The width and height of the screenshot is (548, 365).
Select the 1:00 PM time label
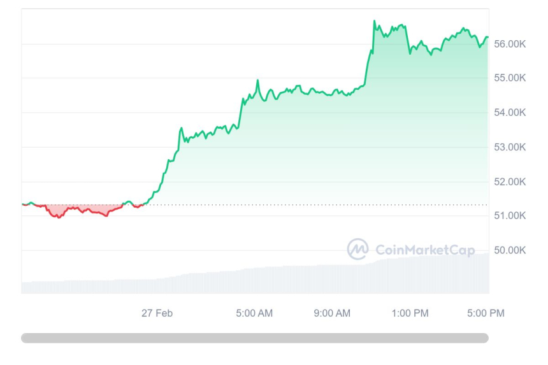(x=410, y=313)
